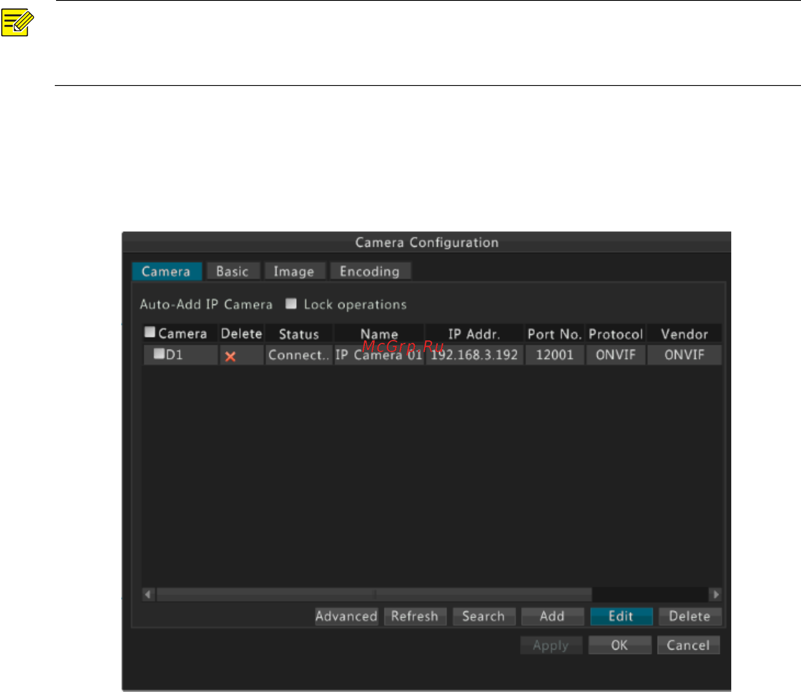
Task: Click the 'Connect..' status cell
Action: [299, 355]
